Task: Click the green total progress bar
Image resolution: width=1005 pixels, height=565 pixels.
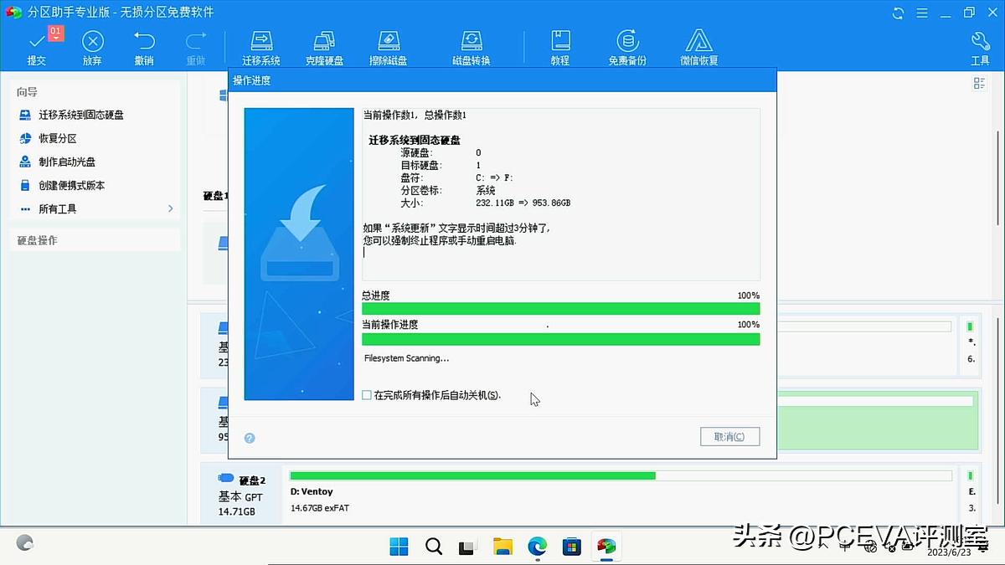Action: pos(559,309)
